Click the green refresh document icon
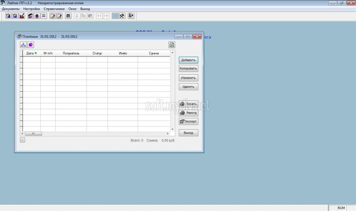Viewport: 356px width, 211px height. (172, 45)
